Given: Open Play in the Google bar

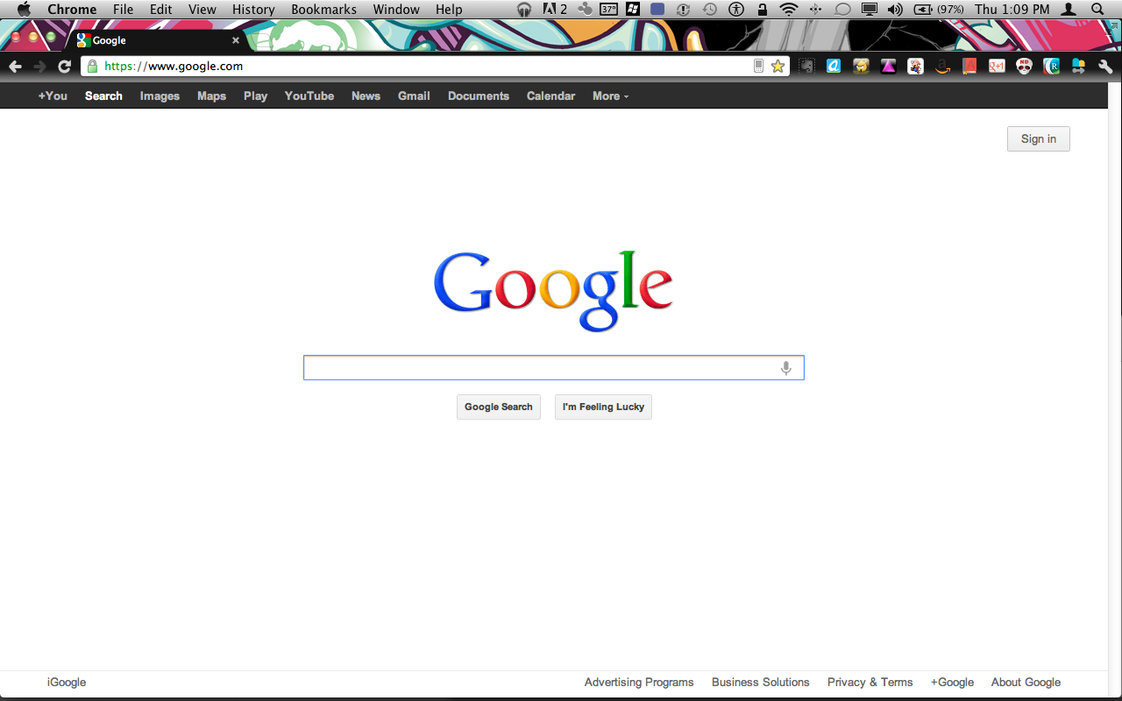Looking at the screenshot, I should [x=255, y=96].
